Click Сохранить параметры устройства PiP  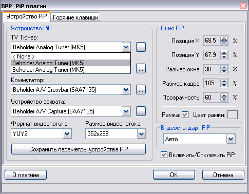[79, 149]
